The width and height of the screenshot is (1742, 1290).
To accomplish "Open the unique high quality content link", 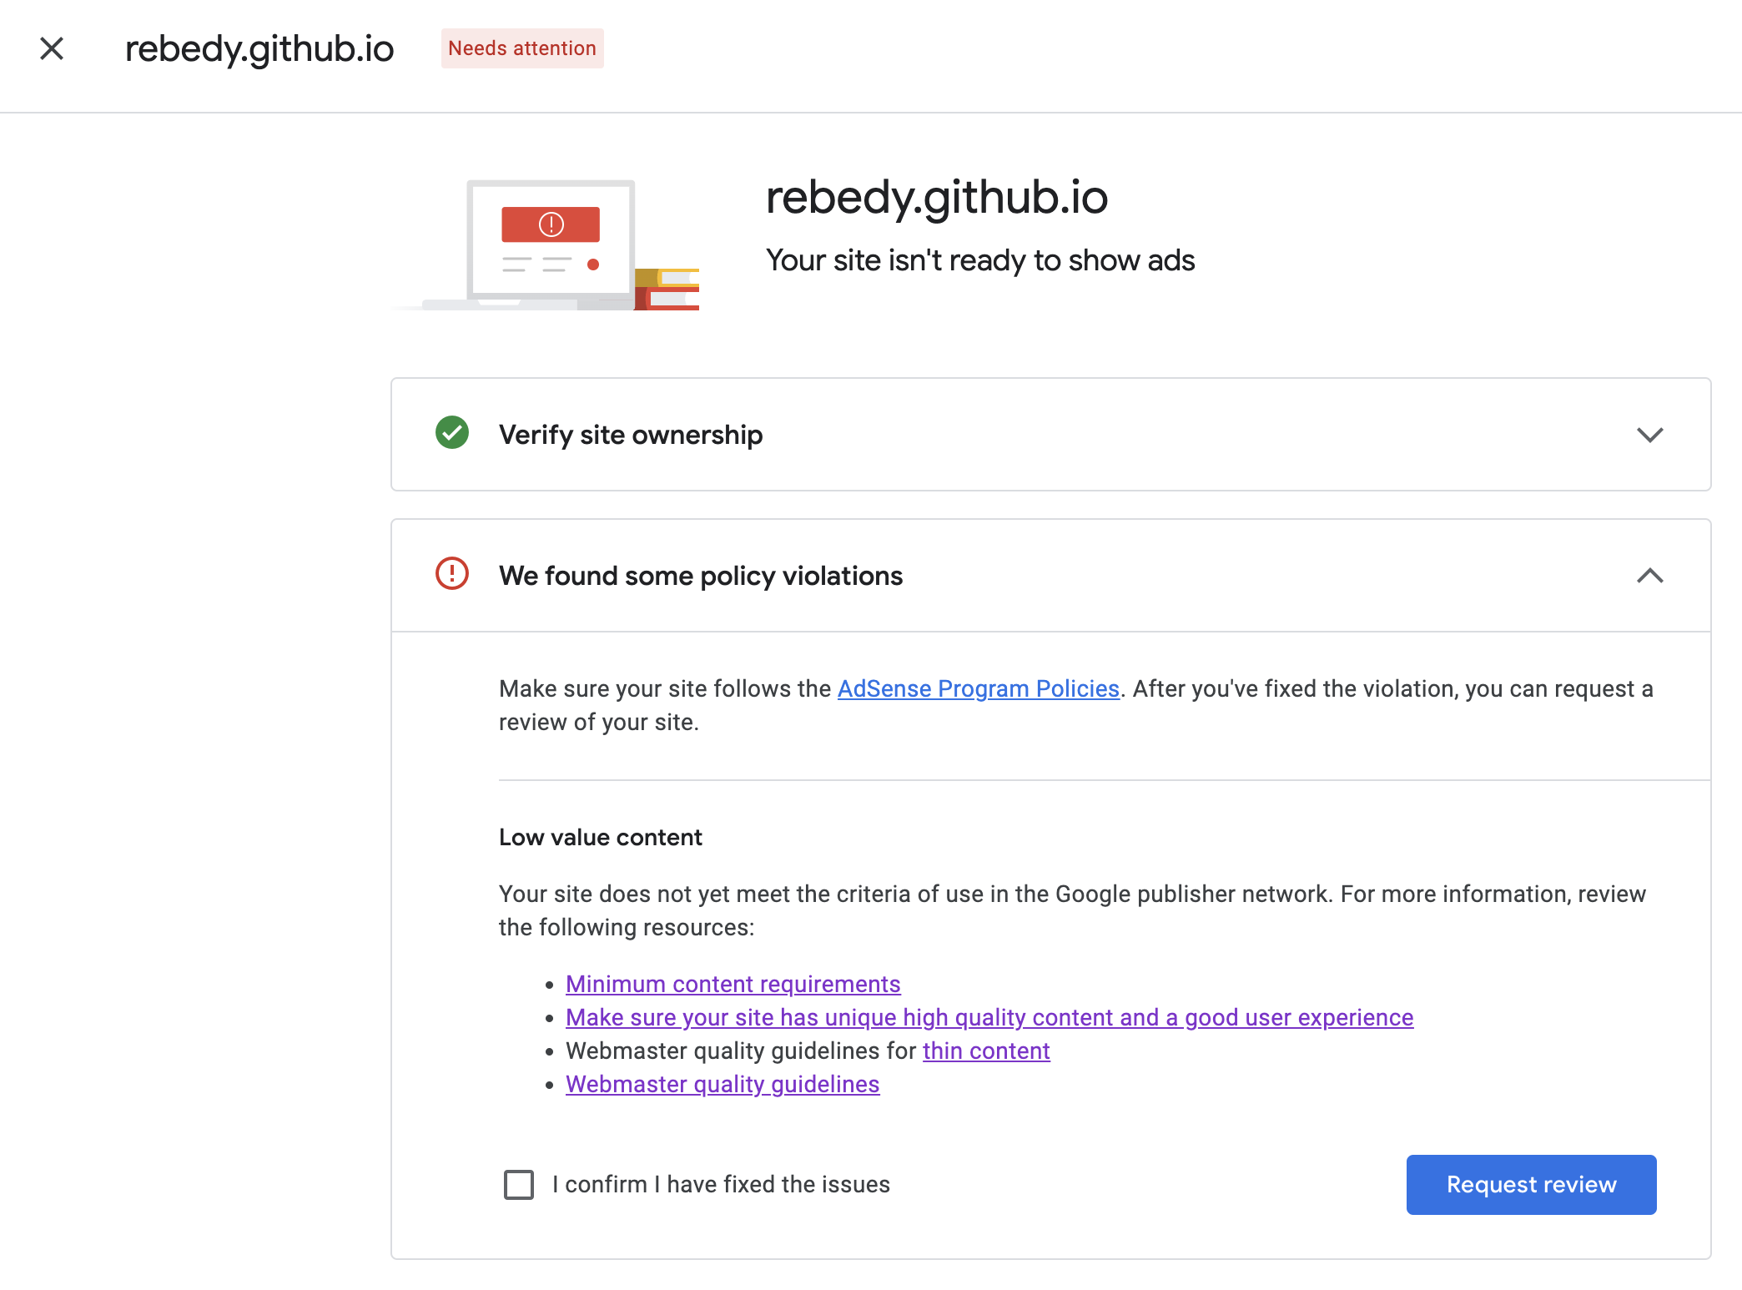I will tap(989, 1017).
